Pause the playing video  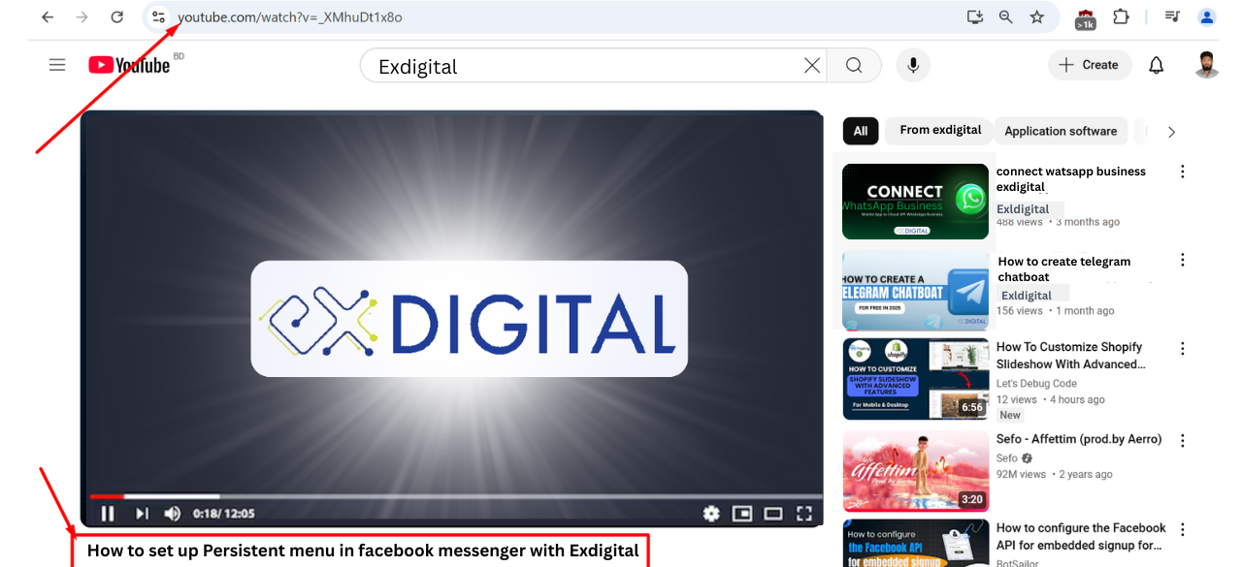[108, 514]
